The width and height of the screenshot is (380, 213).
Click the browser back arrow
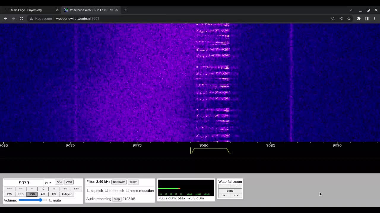[x=5, y=18]
